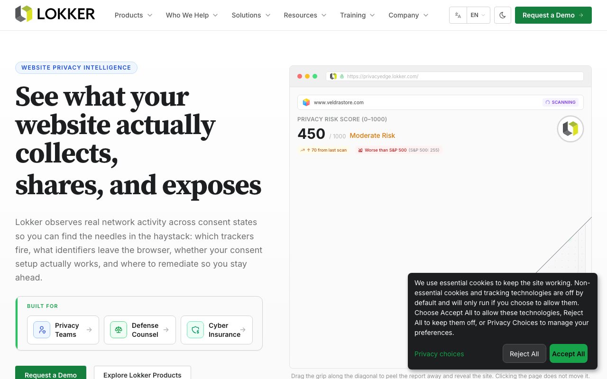
Task: Click the arrow on Defense Counsel card
Action: point(166,330)
